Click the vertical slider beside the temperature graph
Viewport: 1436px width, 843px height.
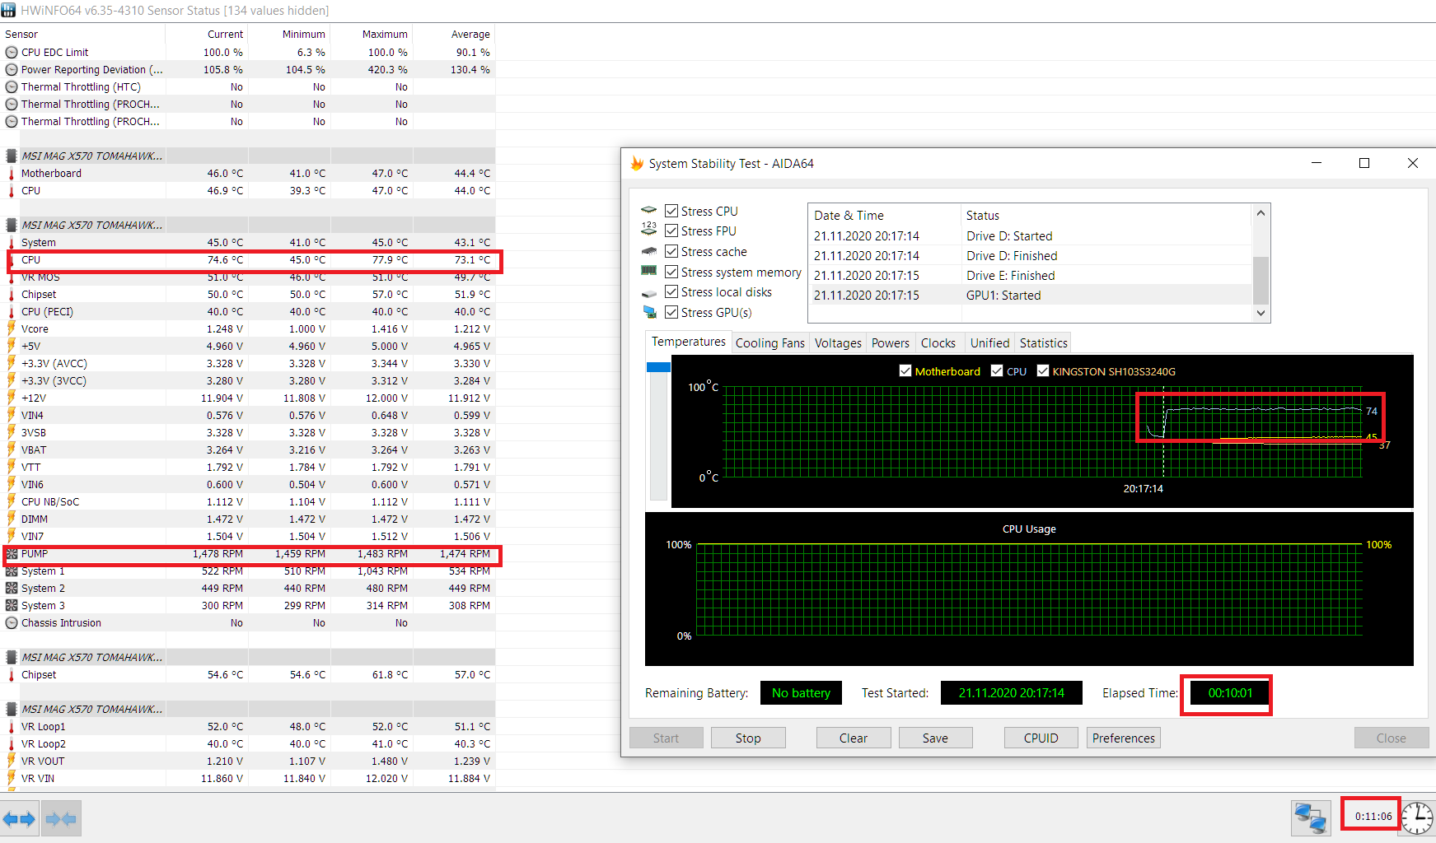click(657, 366)
